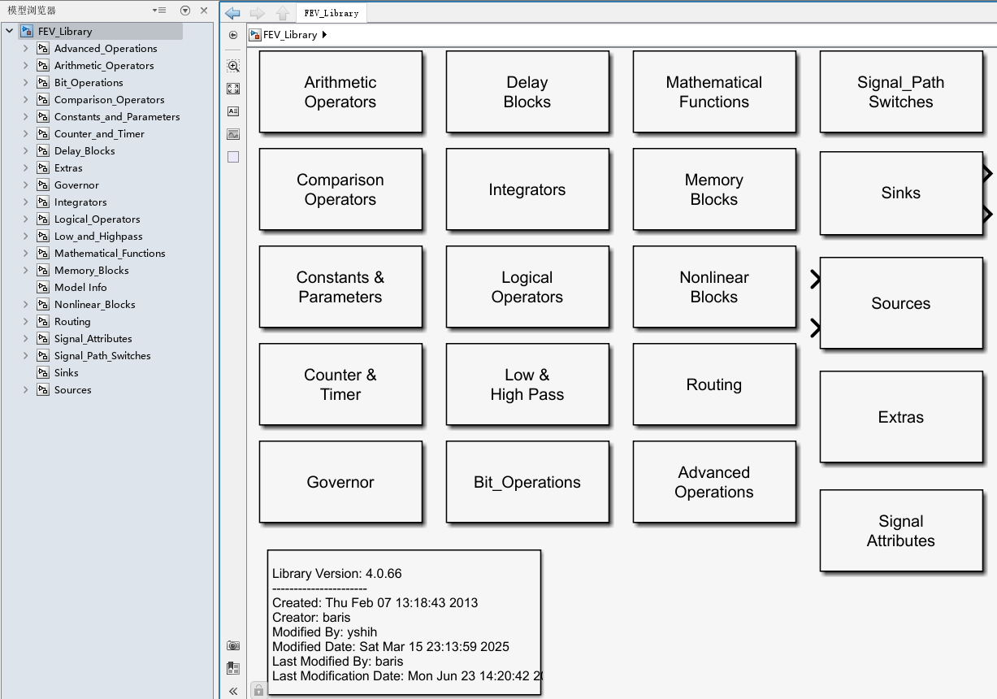Click the Hide/Show Explorer Bar icon
This screenshot has height=699, width=997.
tap(233, 35)
